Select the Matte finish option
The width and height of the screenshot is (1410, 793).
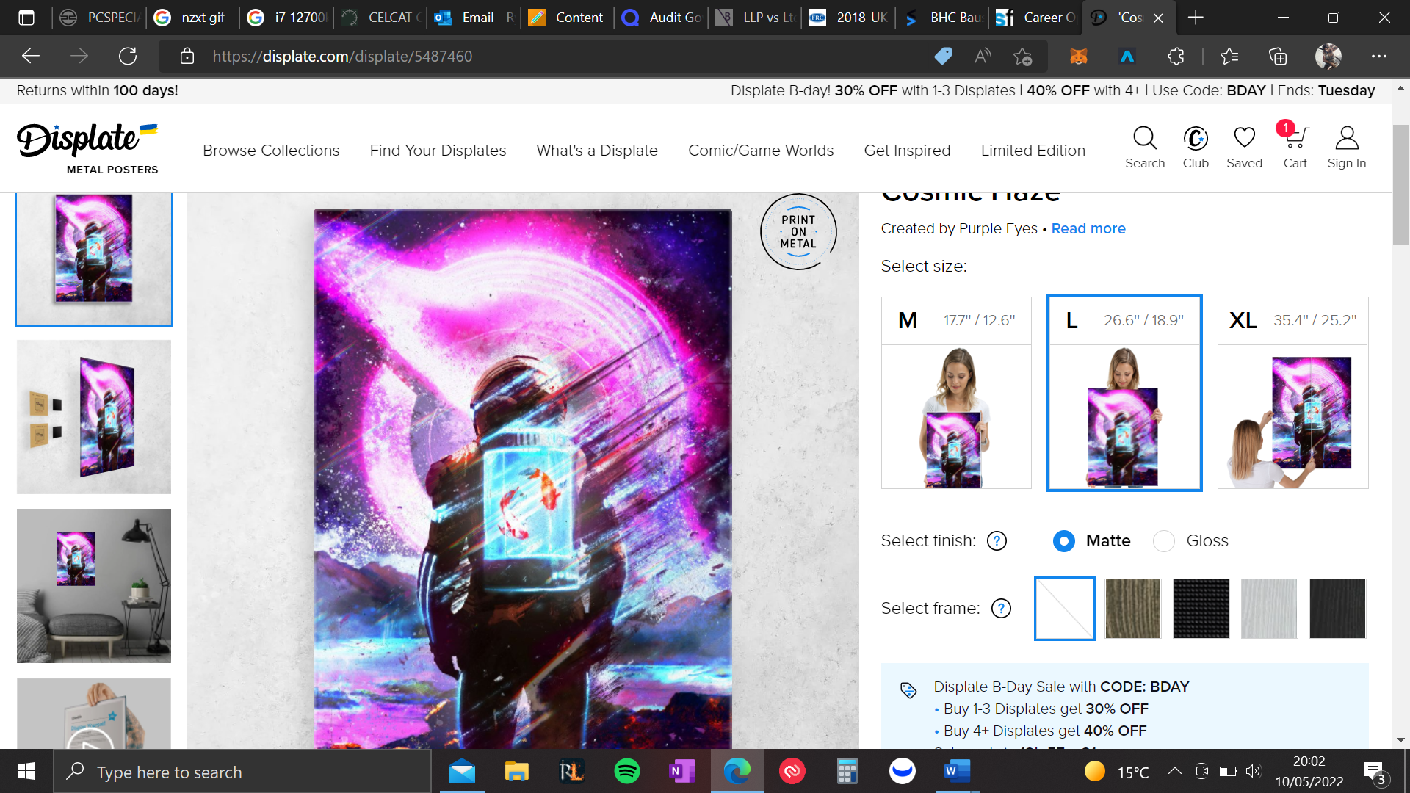[x=1063, y=541]
